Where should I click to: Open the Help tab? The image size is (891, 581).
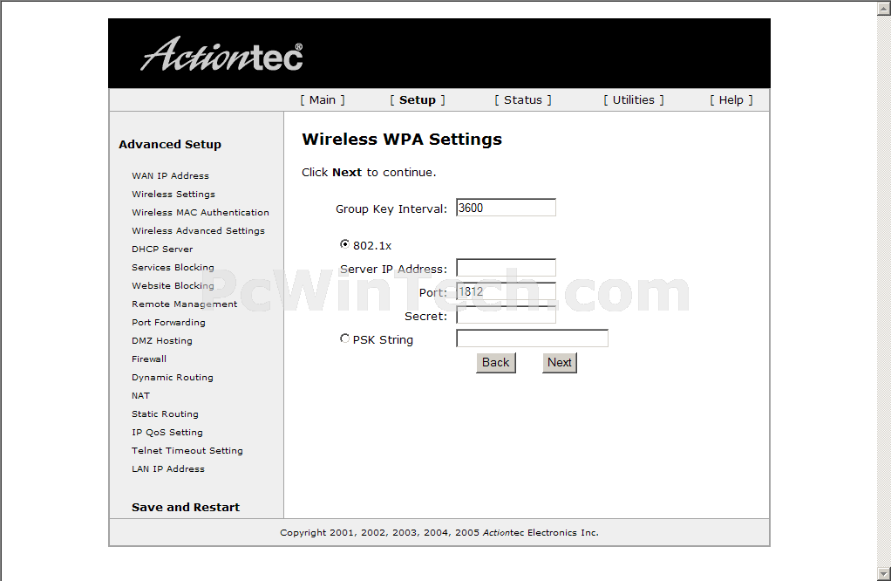[731, 100]
